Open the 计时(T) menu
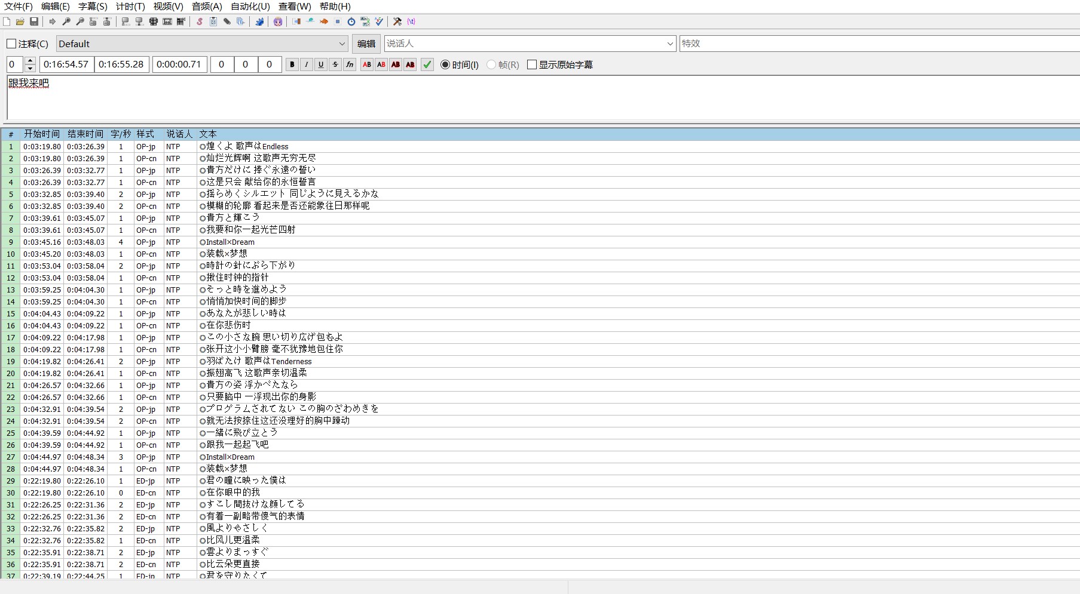The width and height of the screenshot is (1080, 594). tap(130, 7)
